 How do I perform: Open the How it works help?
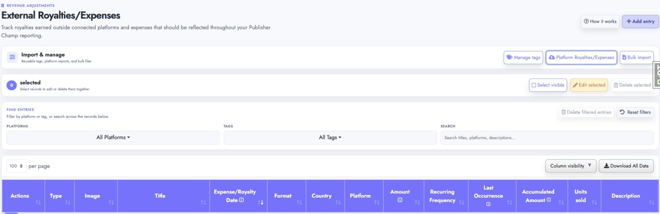pyautogui.click(x=600, y=21)
